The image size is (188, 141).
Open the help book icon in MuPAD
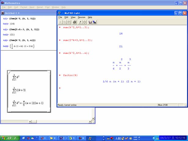point(90,22)
